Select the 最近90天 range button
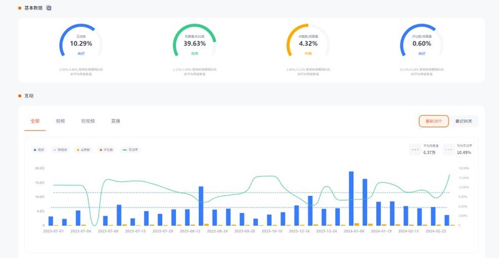The width and height of the screenshot is (499, 258). [x=463, y=121]
